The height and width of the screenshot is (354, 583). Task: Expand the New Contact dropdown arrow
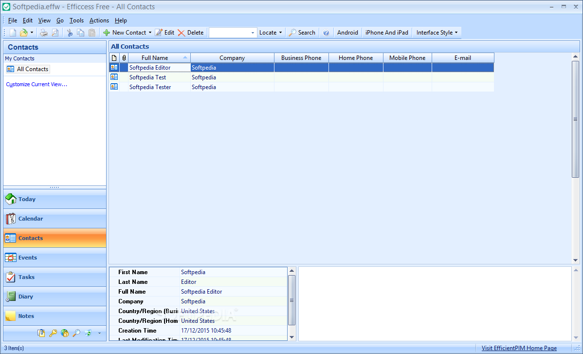coord(150,33)
